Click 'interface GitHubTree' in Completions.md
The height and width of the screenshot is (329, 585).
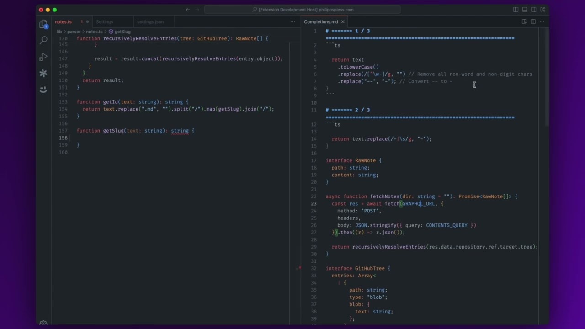tap(355, 268)
